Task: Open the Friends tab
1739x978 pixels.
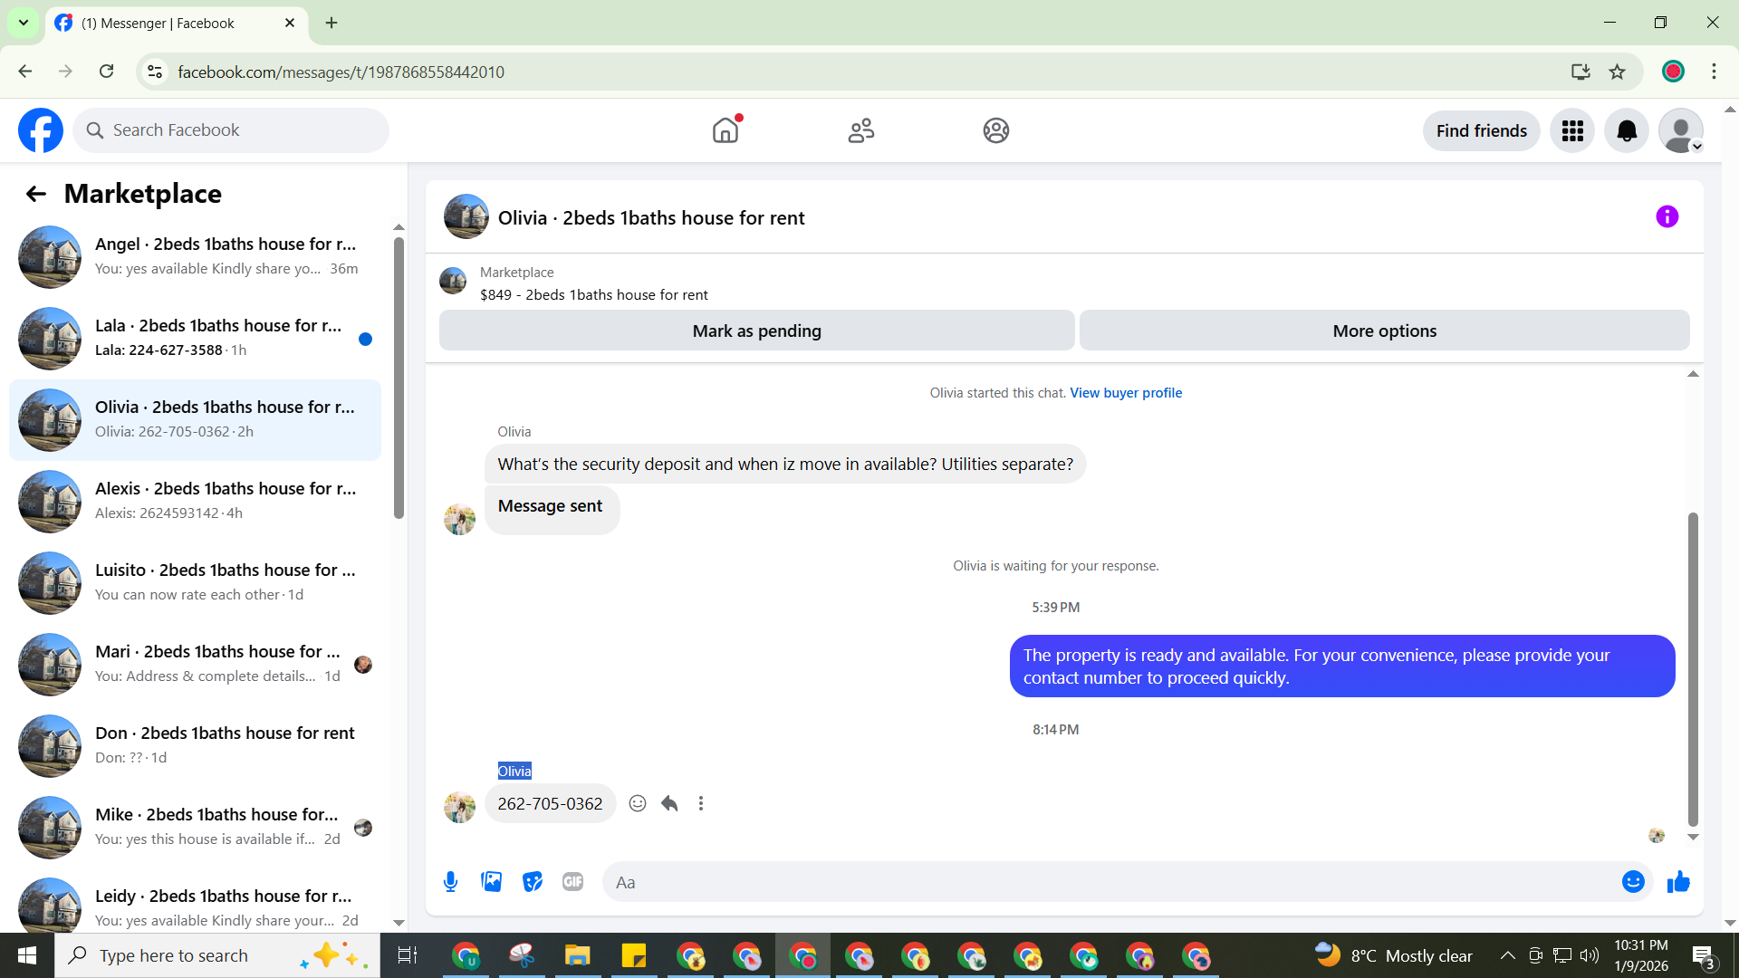Action: click(x=860, y=131)
